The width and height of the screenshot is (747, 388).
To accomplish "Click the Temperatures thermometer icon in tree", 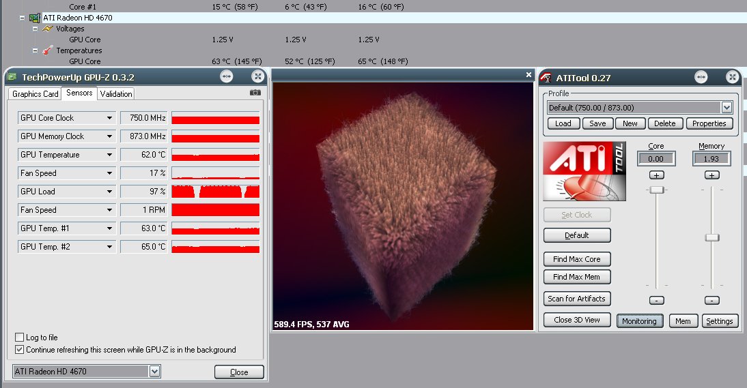I will pos(48,50).
